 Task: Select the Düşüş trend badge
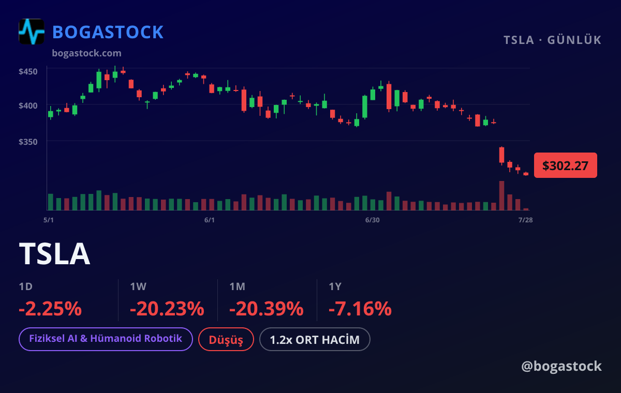pyautogui.click(x=226, y=340)
